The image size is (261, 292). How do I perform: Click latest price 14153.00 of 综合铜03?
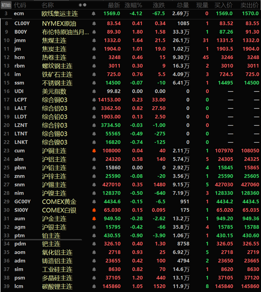(109, 100)
